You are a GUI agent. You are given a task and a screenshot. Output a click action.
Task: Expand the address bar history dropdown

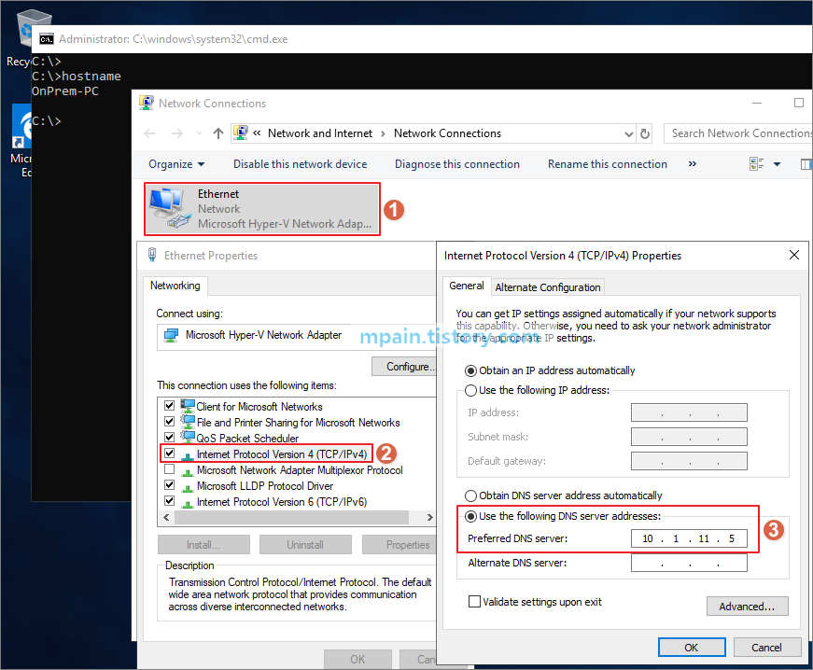629,134
